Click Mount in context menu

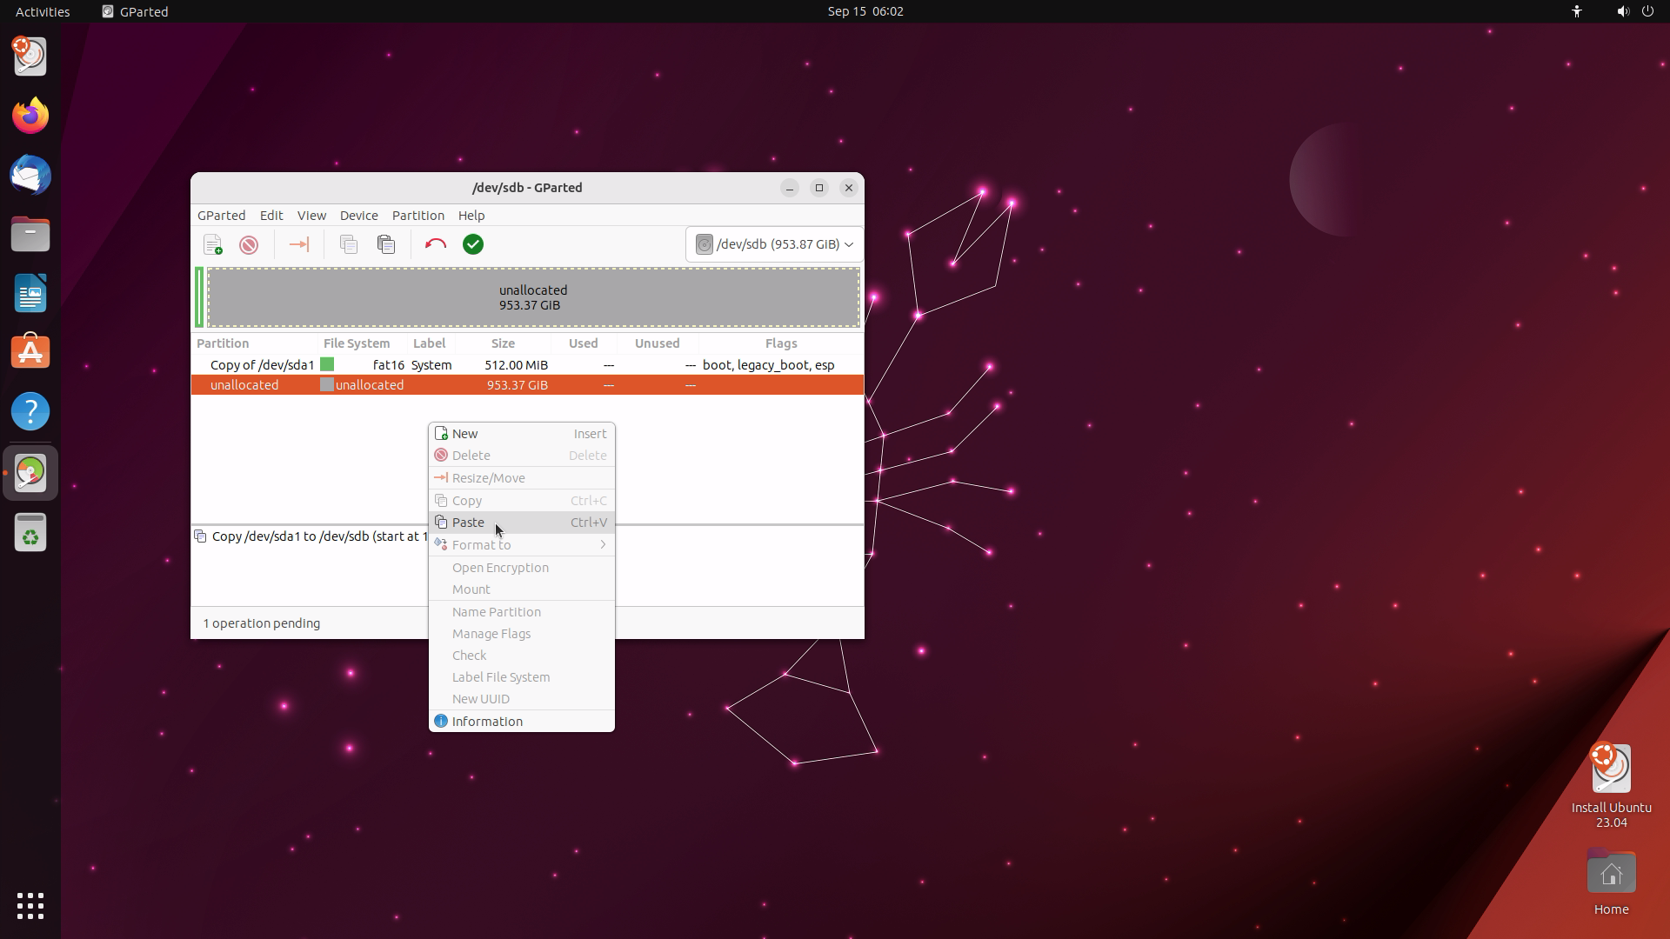click(522, 589)
